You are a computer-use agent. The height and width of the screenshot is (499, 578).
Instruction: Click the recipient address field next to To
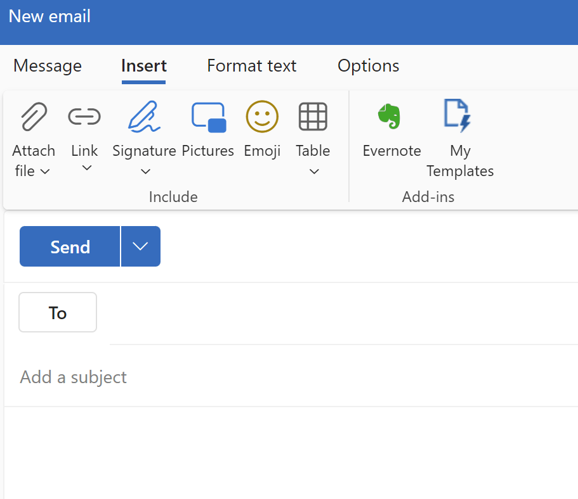pyautogui.click(x=343, y=313)
